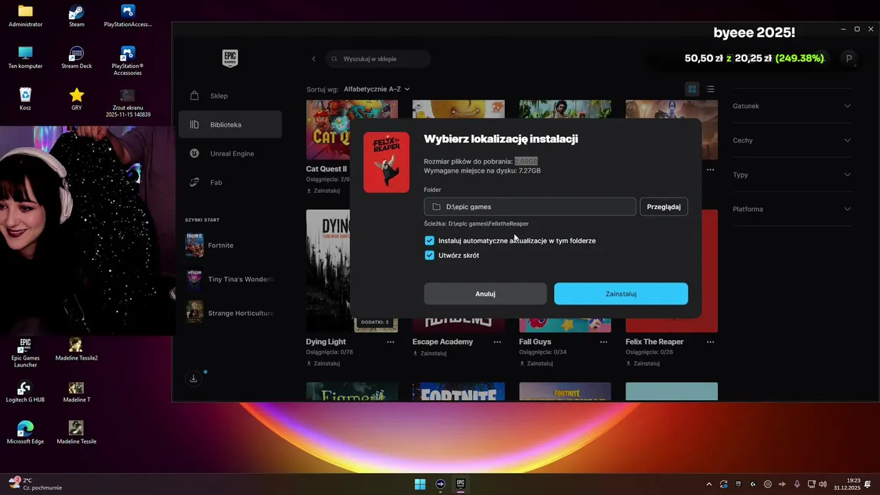This screenshot has width=880, height=495.
Task: Expand the Gatunek filter
Action: (x=792, y=106)
